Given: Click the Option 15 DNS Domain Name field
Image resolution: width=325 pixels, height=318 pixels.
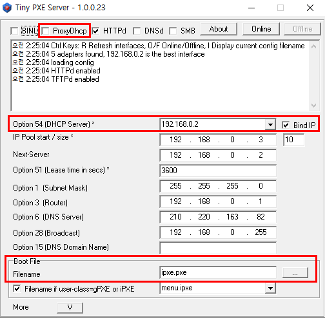Looking at the screenshot, I should tap(218, 248).
